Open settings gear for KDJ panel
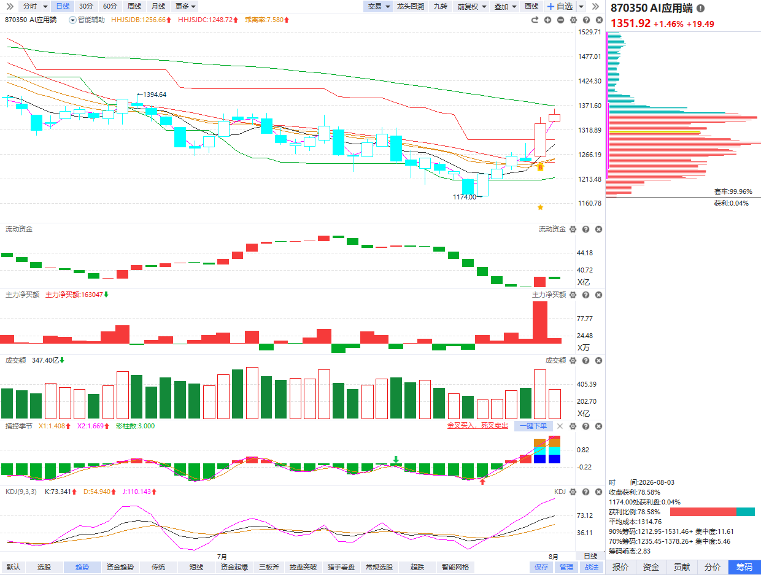 573,492
